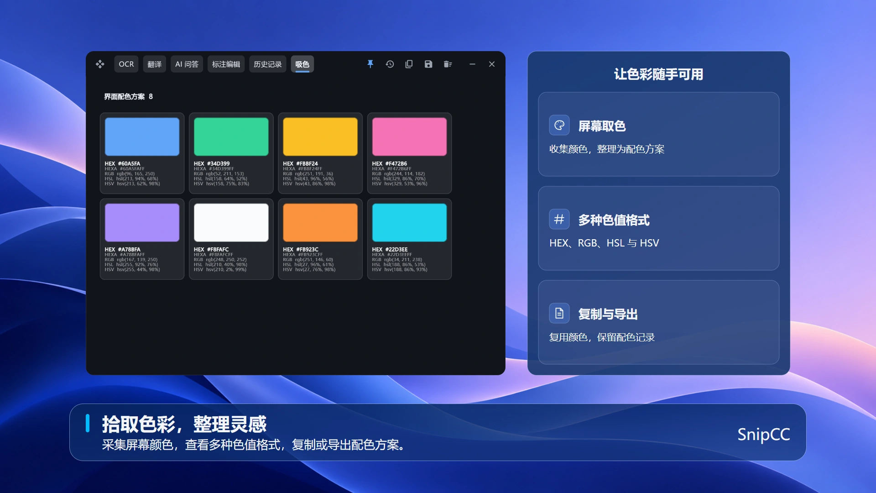The height and width of the screenshot is (493, 876).
Task: Click the hash icon beside 多种色值格式
Action: click(x=559, y=219)
